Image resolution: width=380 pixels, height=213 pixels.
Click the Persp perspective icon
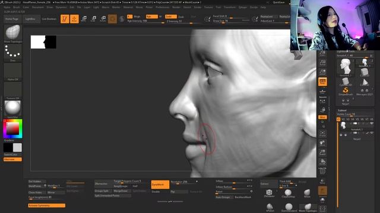pyautogui.click(x=322, y=82)
